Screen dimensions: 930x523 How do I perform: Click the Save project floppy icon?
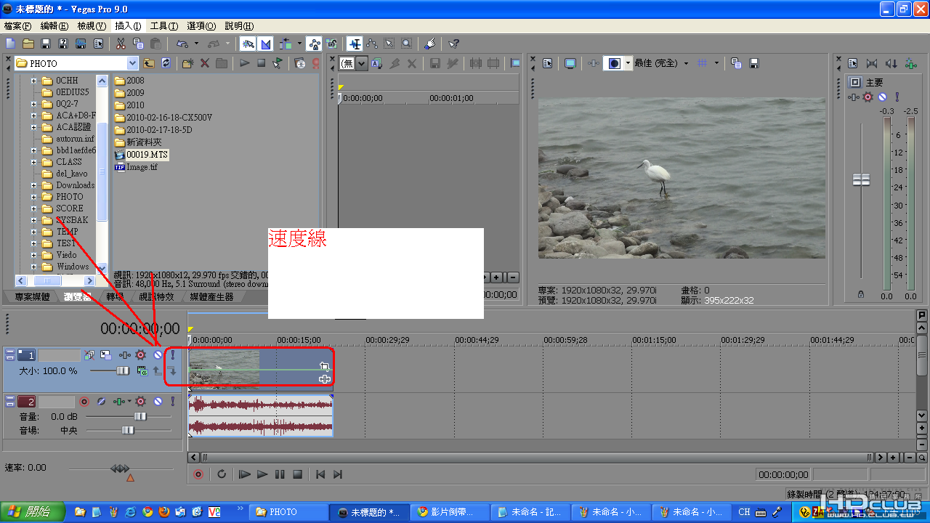pos(46,44)
